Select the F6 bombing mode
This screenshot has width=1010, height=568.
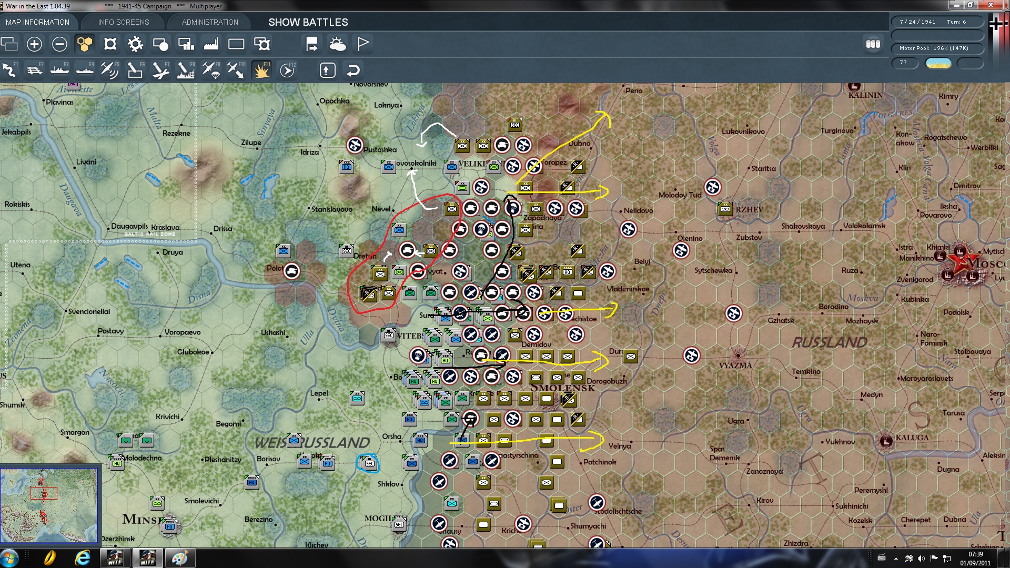(x=135, y=70)
